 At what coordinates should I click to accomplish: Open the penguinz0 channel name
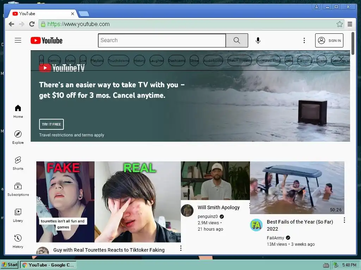tap(208, 216)
